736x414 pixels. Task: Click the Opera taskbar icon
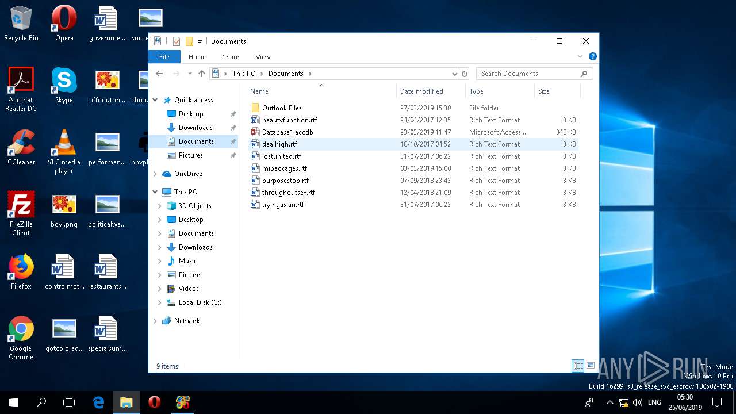tap(154, 402)
